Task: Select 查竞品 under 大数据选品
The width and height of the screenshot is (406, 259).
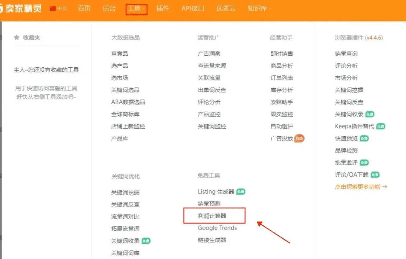Action: click(x=119, y=54)
